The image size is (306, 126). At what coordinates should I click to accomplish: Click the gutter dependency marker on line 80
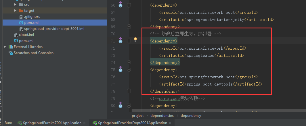tap(121, 105)
